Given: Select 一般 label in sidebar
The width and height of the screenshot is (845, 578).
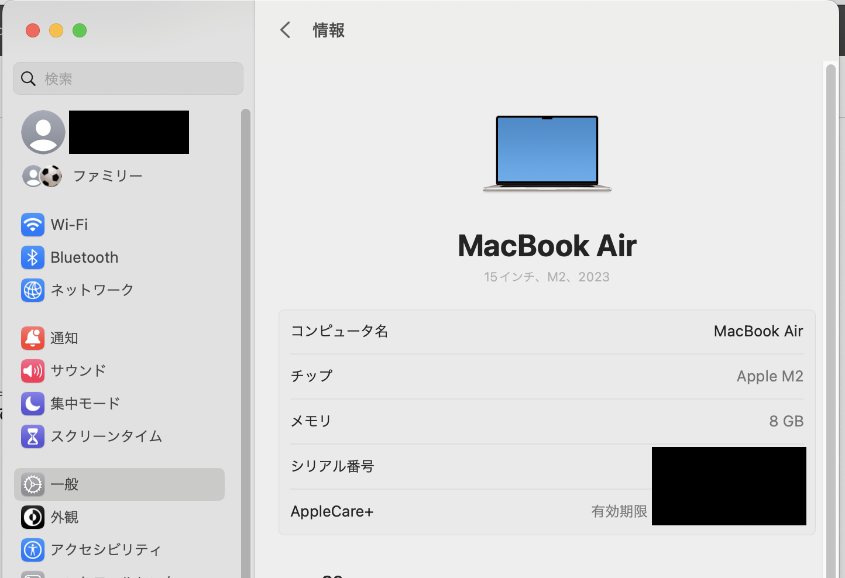Looking at the screenshot, I should click(x=64, y=484).
